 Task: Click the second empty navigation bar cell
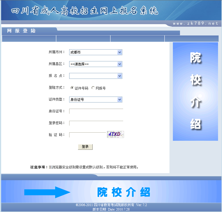pyautogui.click(x=83, y=39)
